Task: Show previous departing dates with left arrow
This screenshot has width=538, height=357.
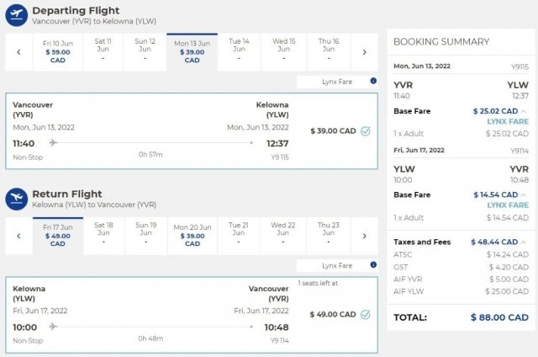Action: [18, 52]
